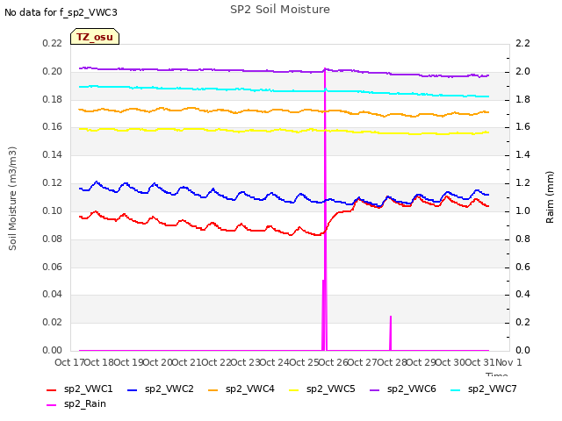Image resolution: width=562 pixels, height=421 pixels.
Task: Click the 2.2 right axis tick label
Action: pyautogui.click(x=522, y=44)
